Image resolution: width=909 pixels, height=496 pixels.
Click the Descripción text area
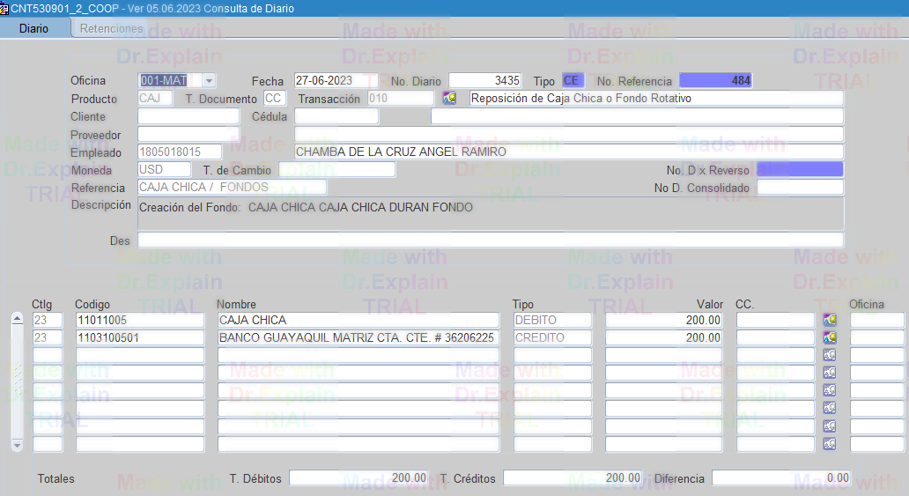(491, 213)
